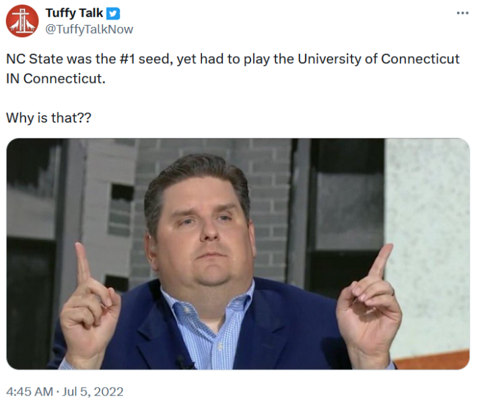Image resolution: width=478 pixels, height=405 pixels.
Task: Open the Tuffy Talk profile avatar
Action: [x=22, y=21]
